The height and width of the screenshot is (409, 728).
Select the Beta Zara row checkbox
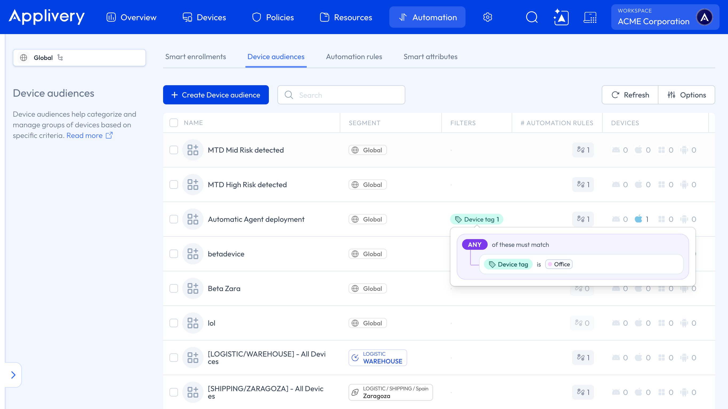[174, 288]
